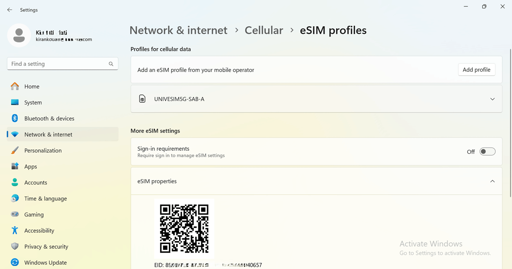
Task: Click the Privacy & security shield icon
Action: [x=15, y=246]
